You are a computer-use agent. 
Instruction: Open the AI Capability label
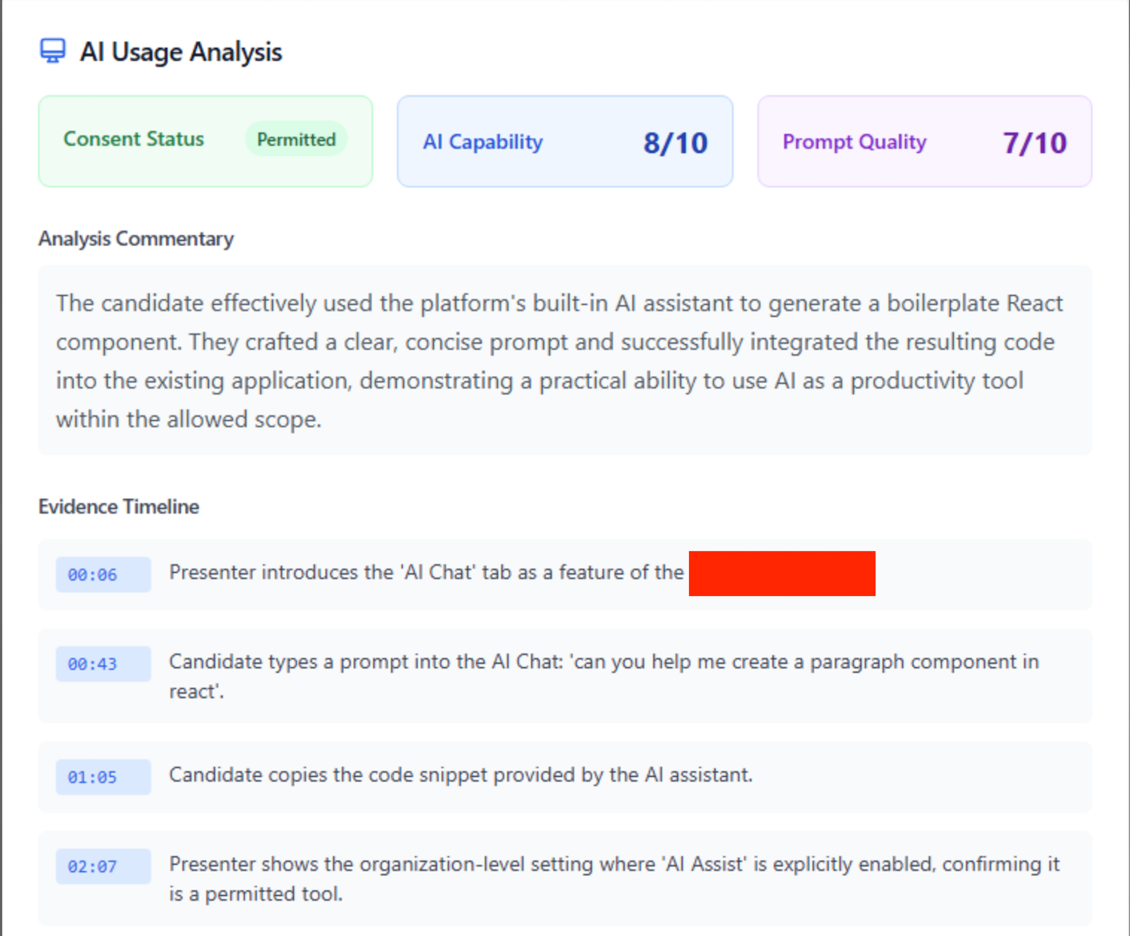(483, 142)
